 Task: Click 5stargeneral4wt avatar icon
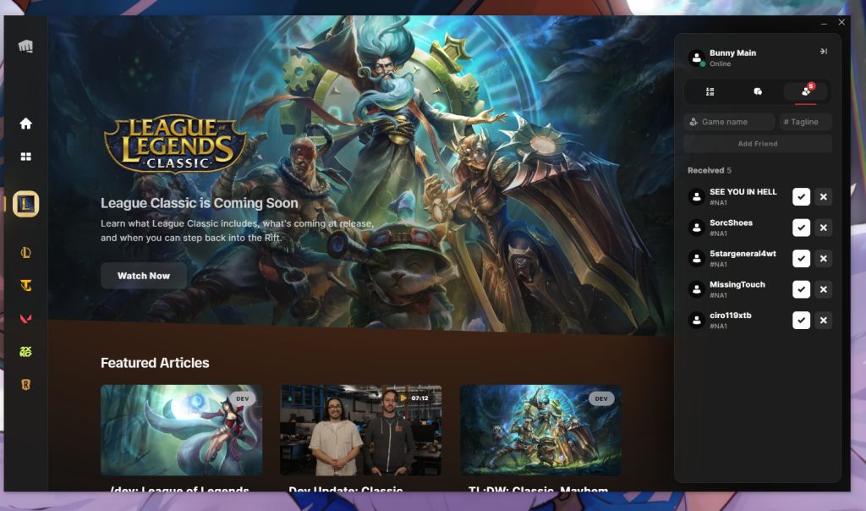click(697, 259)
